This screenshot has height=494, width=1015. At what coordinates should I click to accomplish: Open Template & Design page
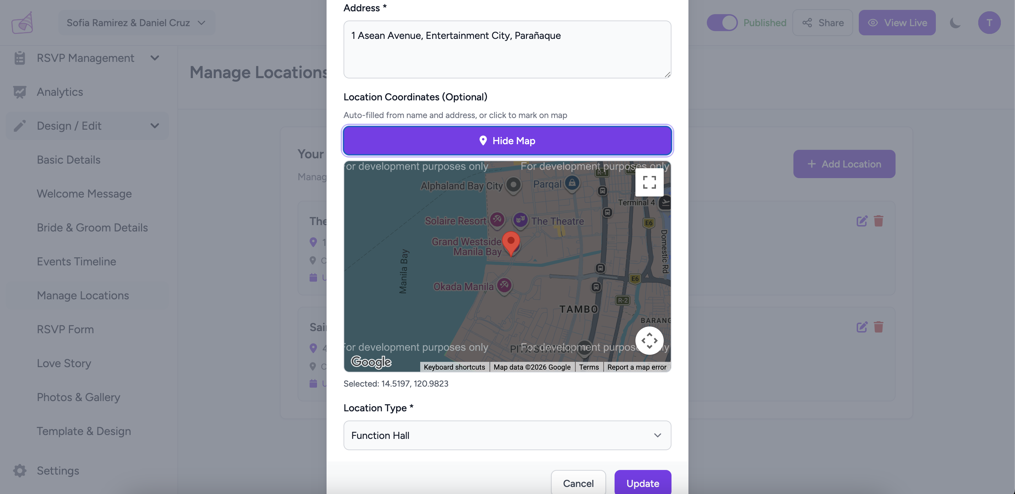point(83,431)
